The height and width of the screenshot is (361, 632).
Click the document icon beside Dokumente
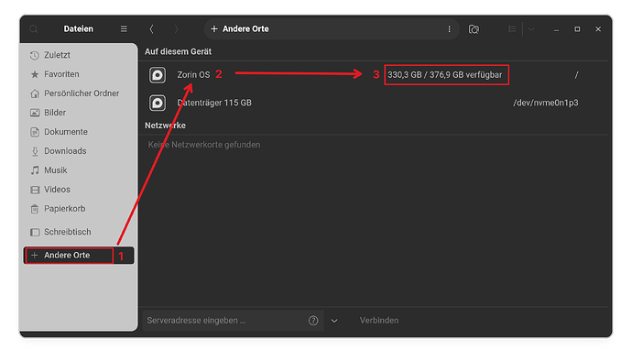click(35, 132)
